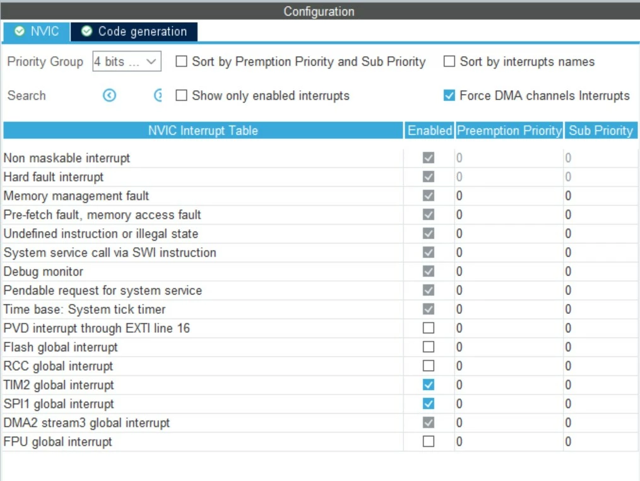Viewport: 640px width, 481px height.
Task: Select the NVIC tab
Action: tap(37, 32)
